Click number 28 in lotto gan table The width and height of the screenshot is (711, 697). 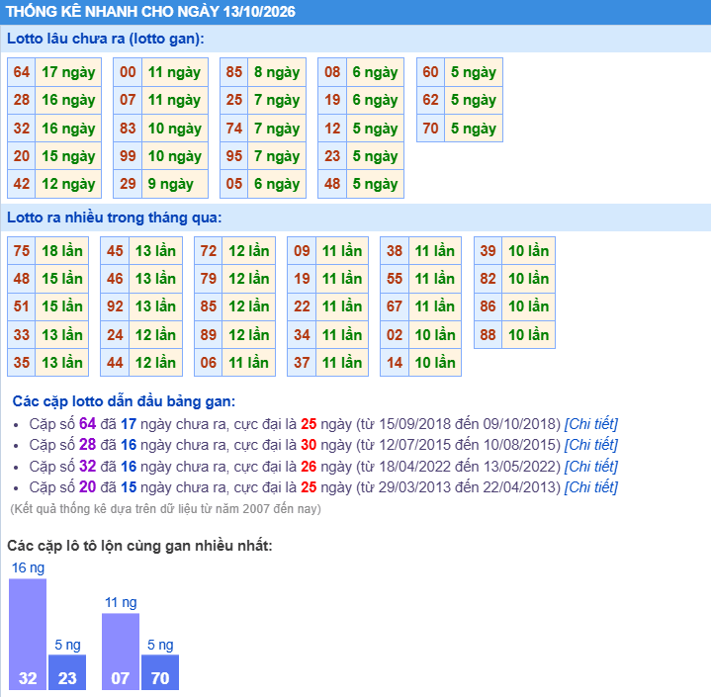(22, 100)
